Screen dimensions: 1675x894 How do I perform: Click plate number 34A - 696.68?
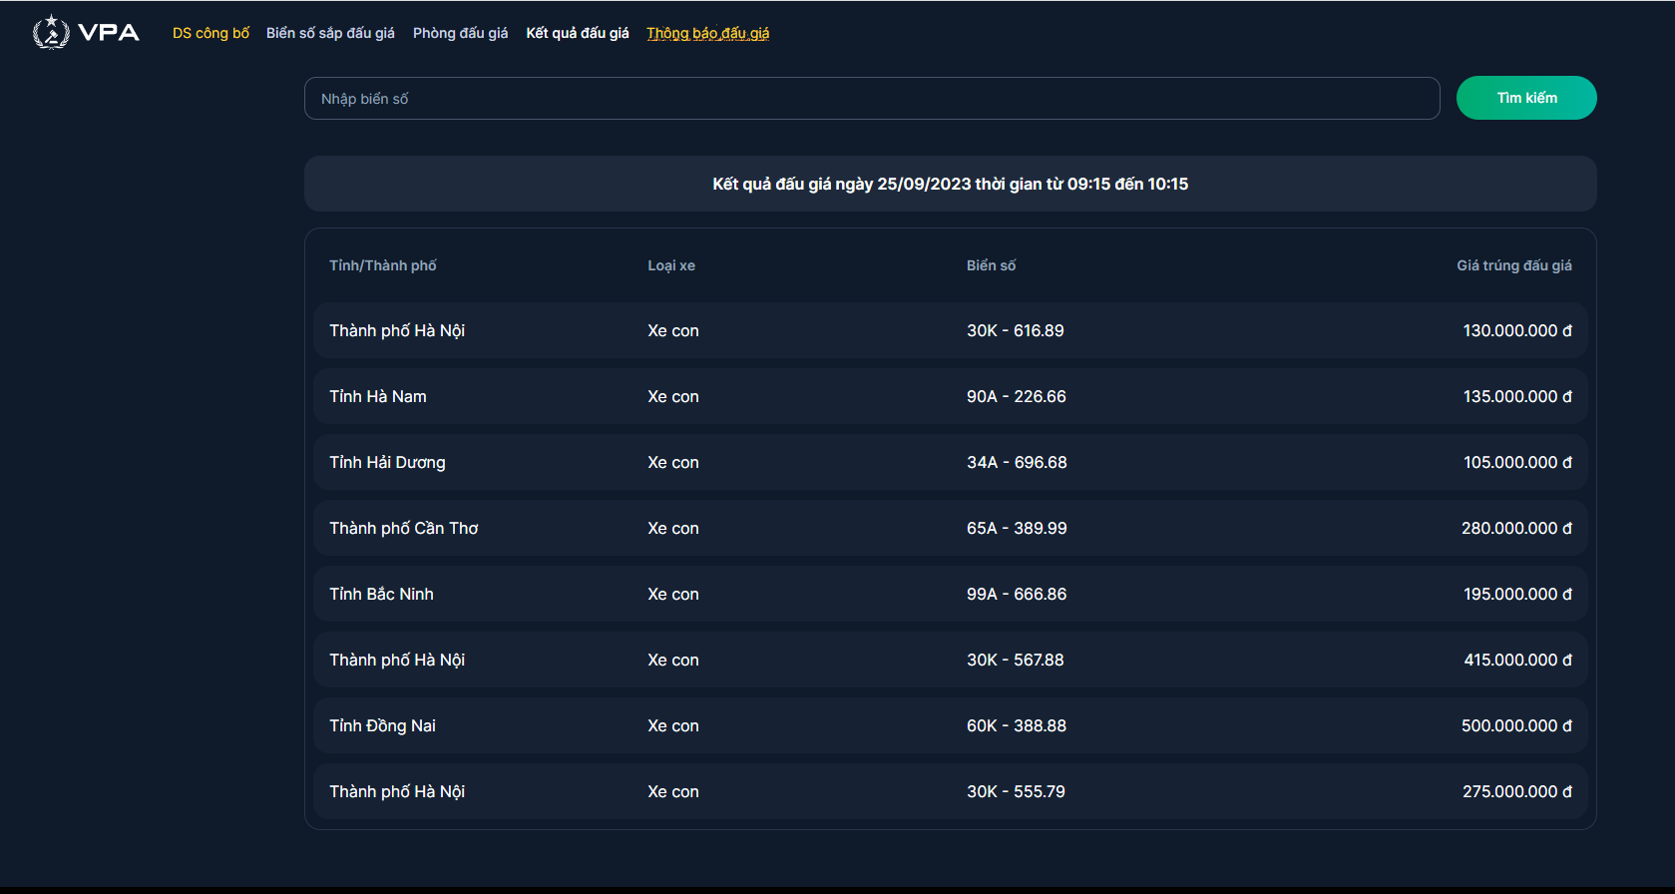(x=1017, y=462)
